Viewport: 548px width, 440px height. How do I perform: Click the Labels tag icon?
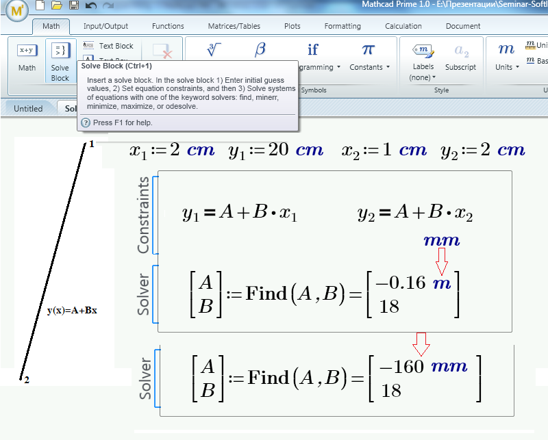point(423,51)
